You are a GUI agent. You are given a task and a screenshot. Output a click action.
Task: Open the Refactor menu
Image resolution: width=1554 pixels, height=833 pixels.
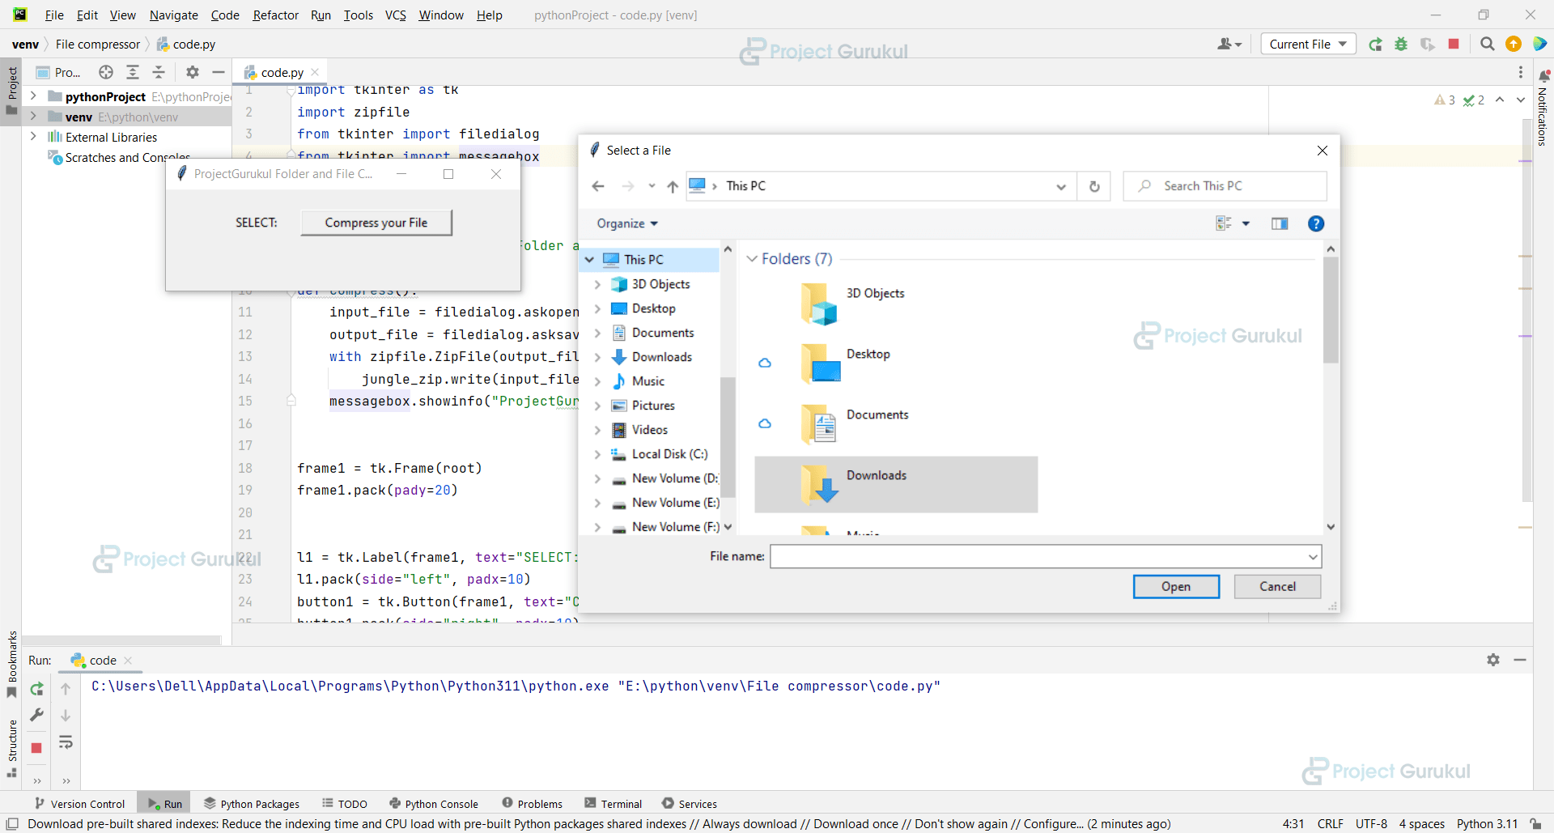[275, 15]
